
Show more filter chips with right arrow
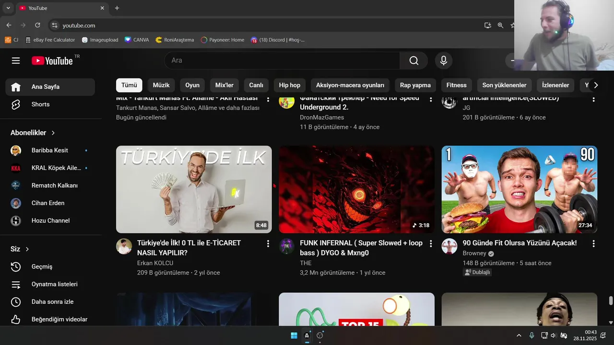coord(596,85)
